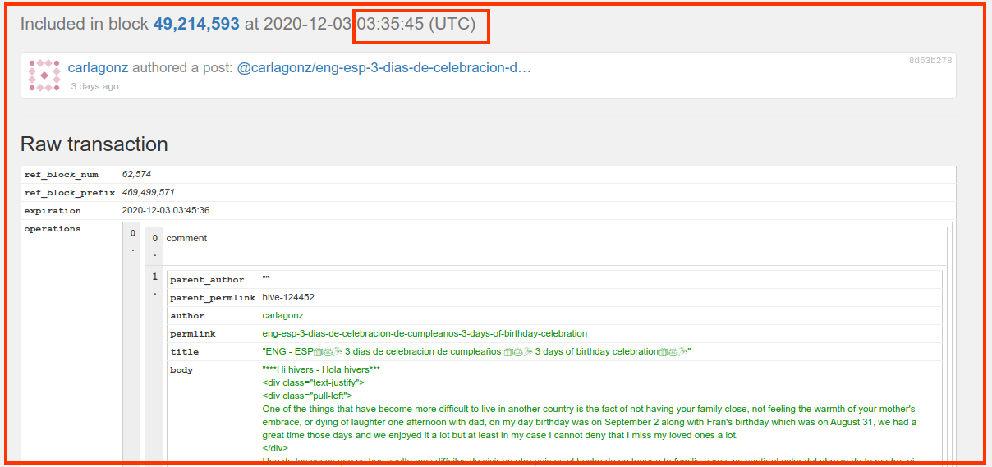Select the title value beginning 'ENG - ESP'
The image size is (992, 467).
tap(476, 352)
